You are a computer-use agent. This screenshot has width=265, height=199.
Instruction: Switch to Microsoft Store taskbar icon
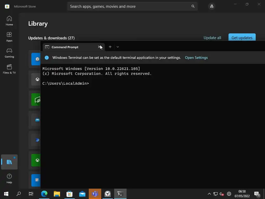tap(69, 194)
